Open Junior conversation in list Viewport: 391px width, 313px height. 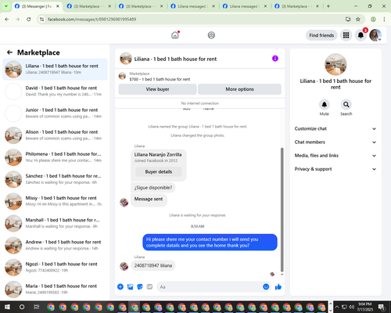pos(55,113)
